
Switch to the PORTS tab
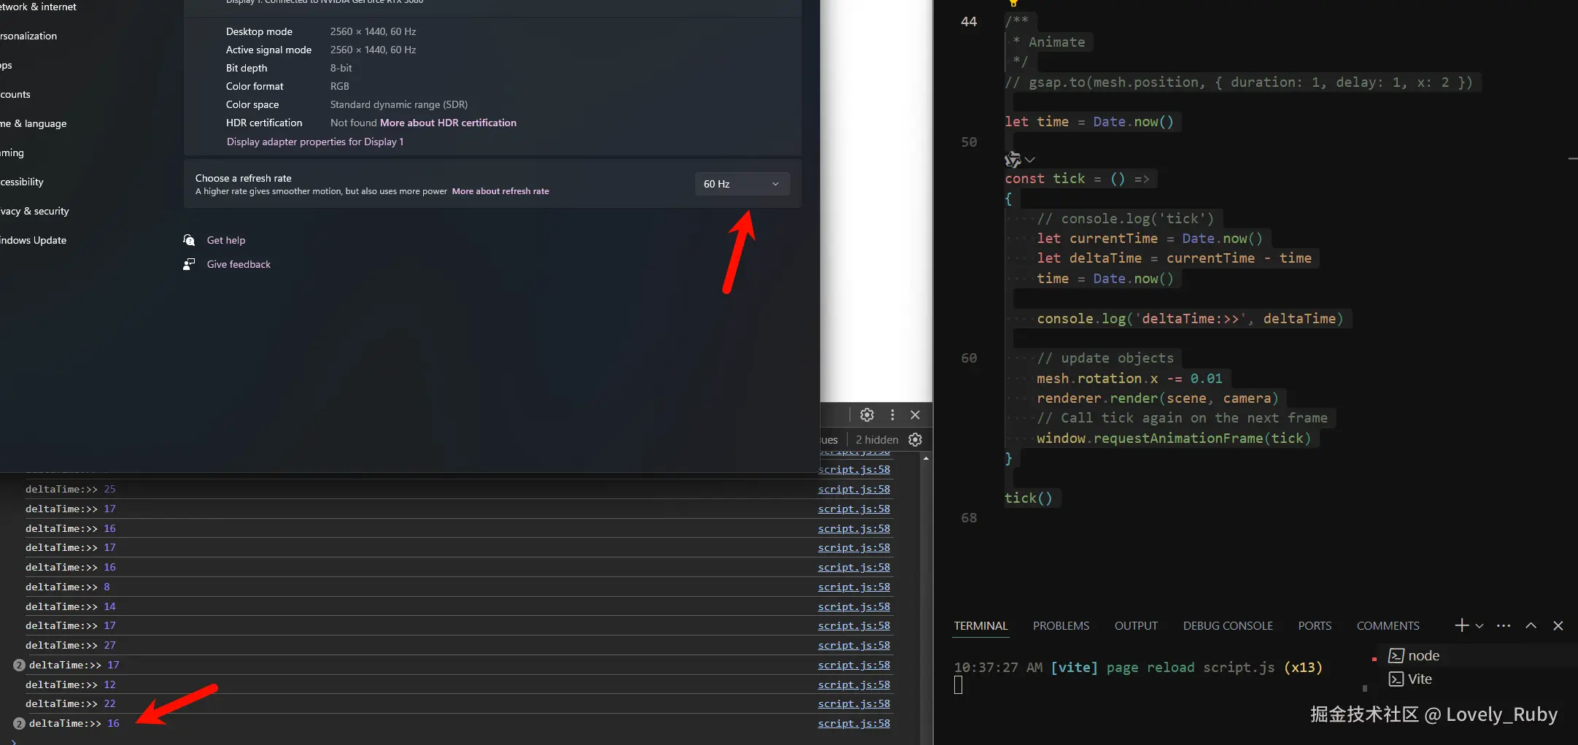tap(1315, 626)
